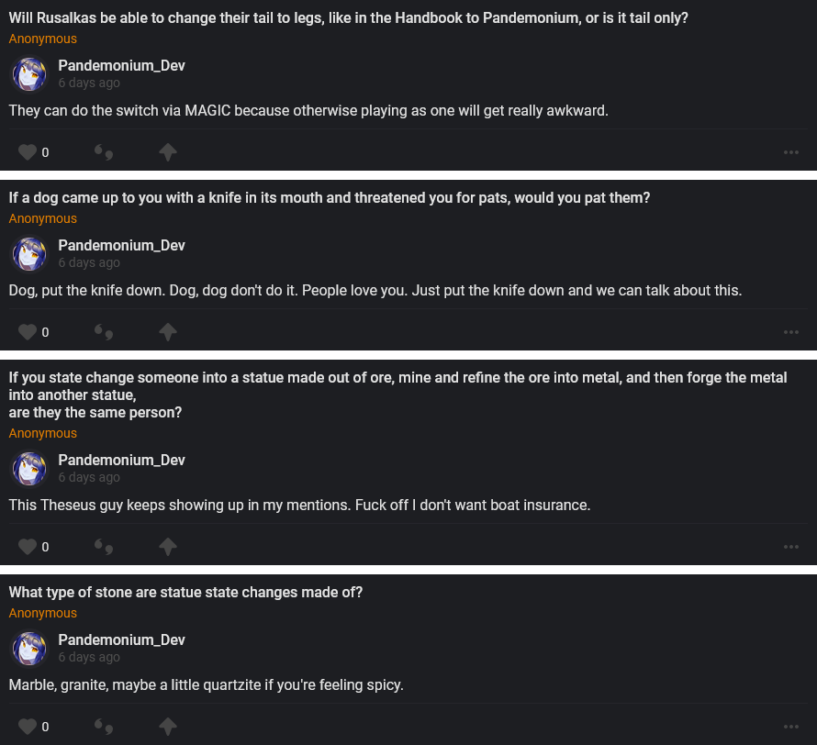Click the quote icon under the Theseus answer
The width and height of the screenshot is (817, 745).
(104, 547)
